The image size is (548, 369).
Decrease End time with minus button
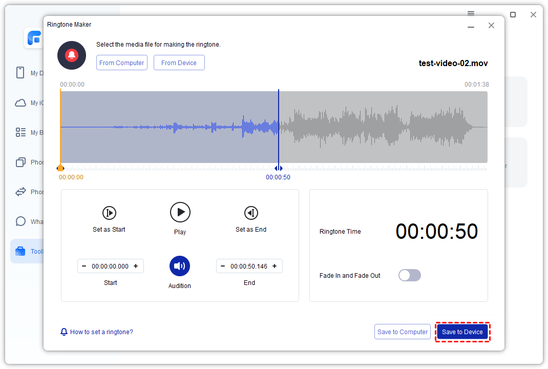pos(223,266)
